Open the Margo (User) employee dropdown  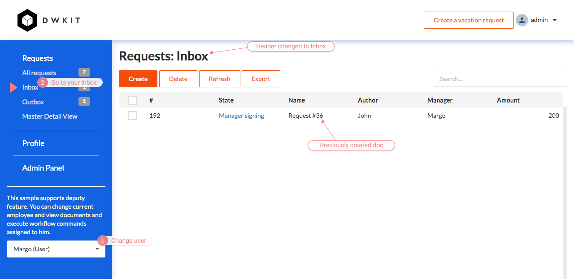pos(56,249)
